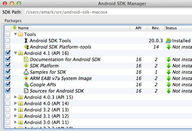192x131 pixels.
Task: Collapse the Tools folder triangle
Action: click(15, 34)
